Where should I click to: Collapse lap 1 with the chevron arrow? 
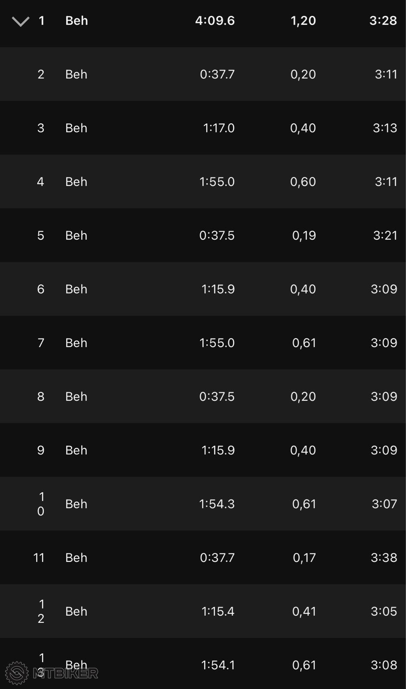point(21,21)
